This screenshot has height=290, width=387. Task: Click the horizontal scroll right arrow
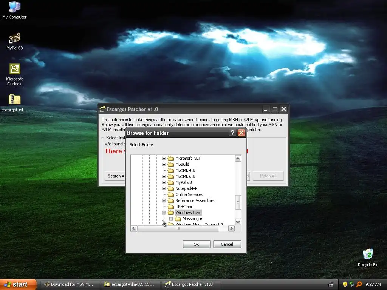(231, 228)
